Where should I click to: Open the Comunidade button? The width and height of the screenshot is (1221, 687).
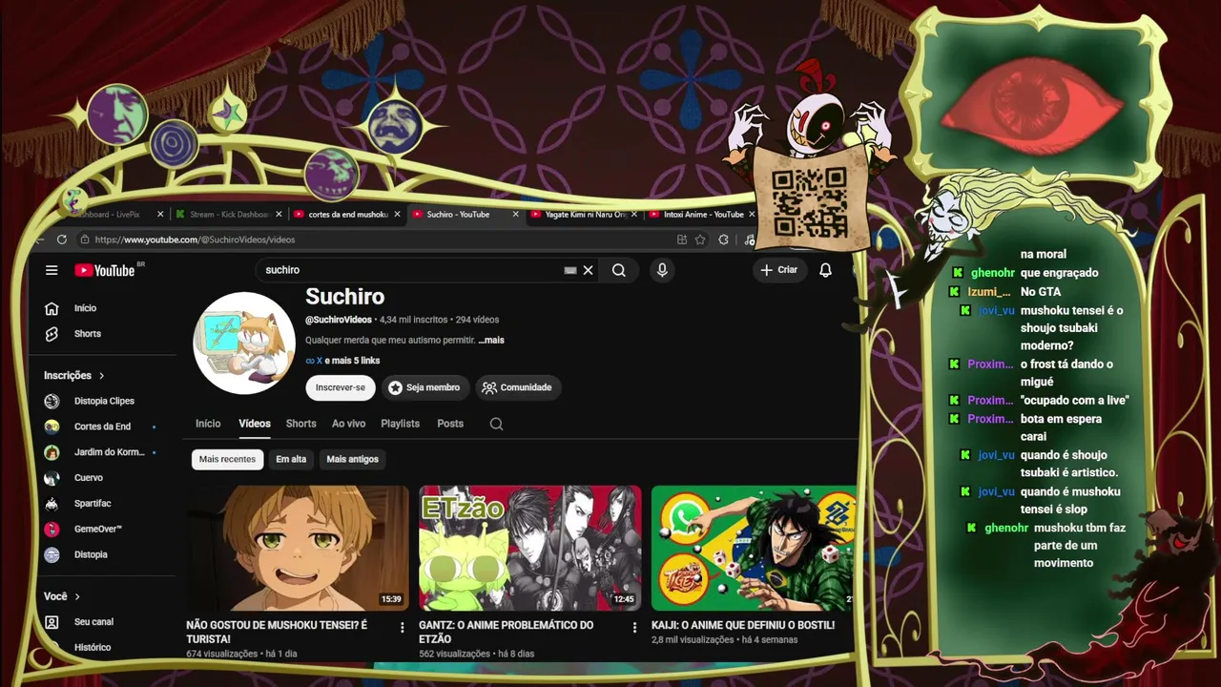(517, 387)
